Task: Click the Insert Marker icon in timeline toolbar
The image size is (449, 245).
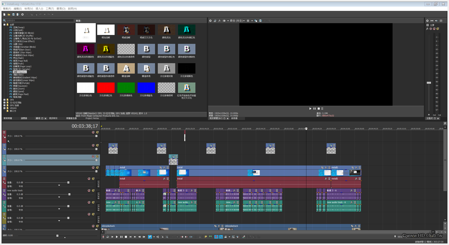Action: 206,237
